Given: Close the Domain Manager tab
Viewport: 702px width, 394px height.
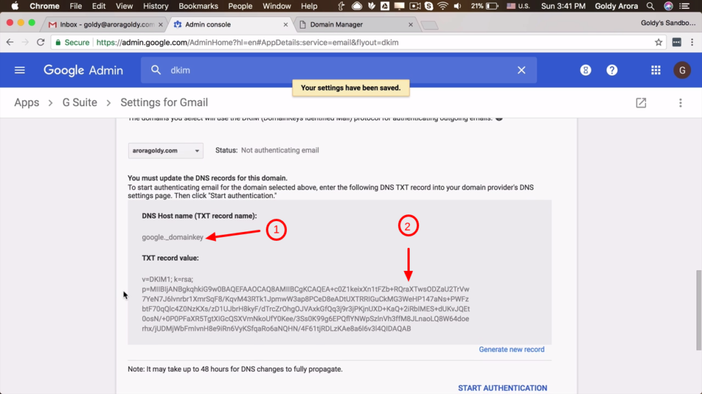Looking at the screenshot, I should (410, 24).
